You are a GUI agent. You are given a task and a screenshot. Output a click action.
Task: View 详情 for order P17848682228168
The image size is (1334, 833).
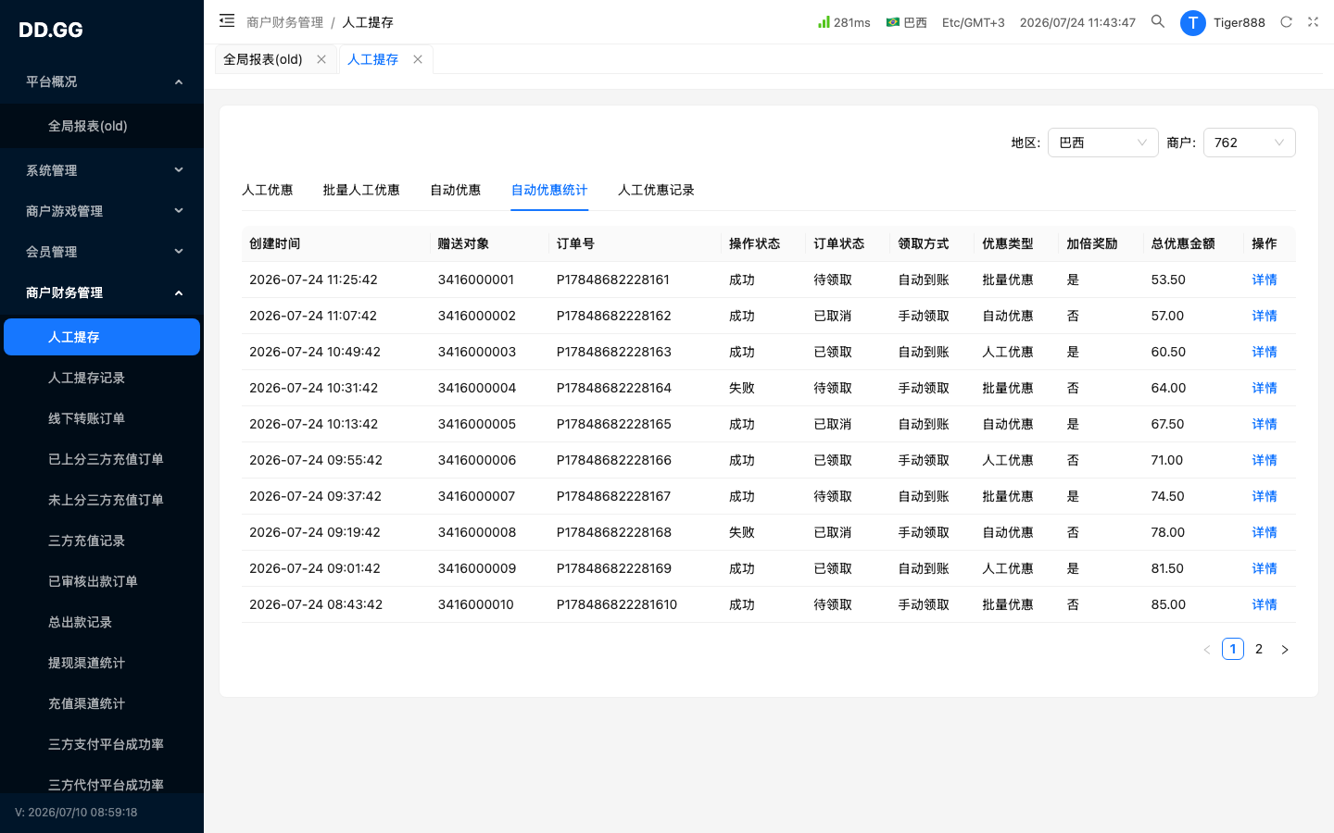[1265, 532]
